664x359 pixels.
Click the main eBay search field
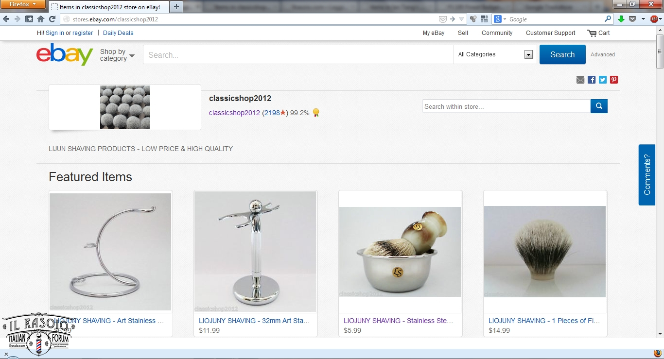298,55
